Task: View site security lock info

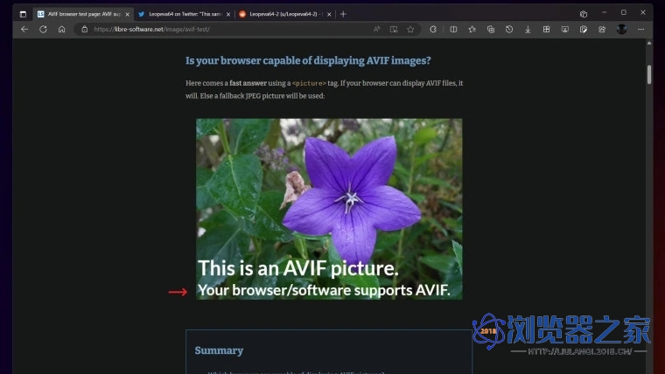Action: [85, 29]
